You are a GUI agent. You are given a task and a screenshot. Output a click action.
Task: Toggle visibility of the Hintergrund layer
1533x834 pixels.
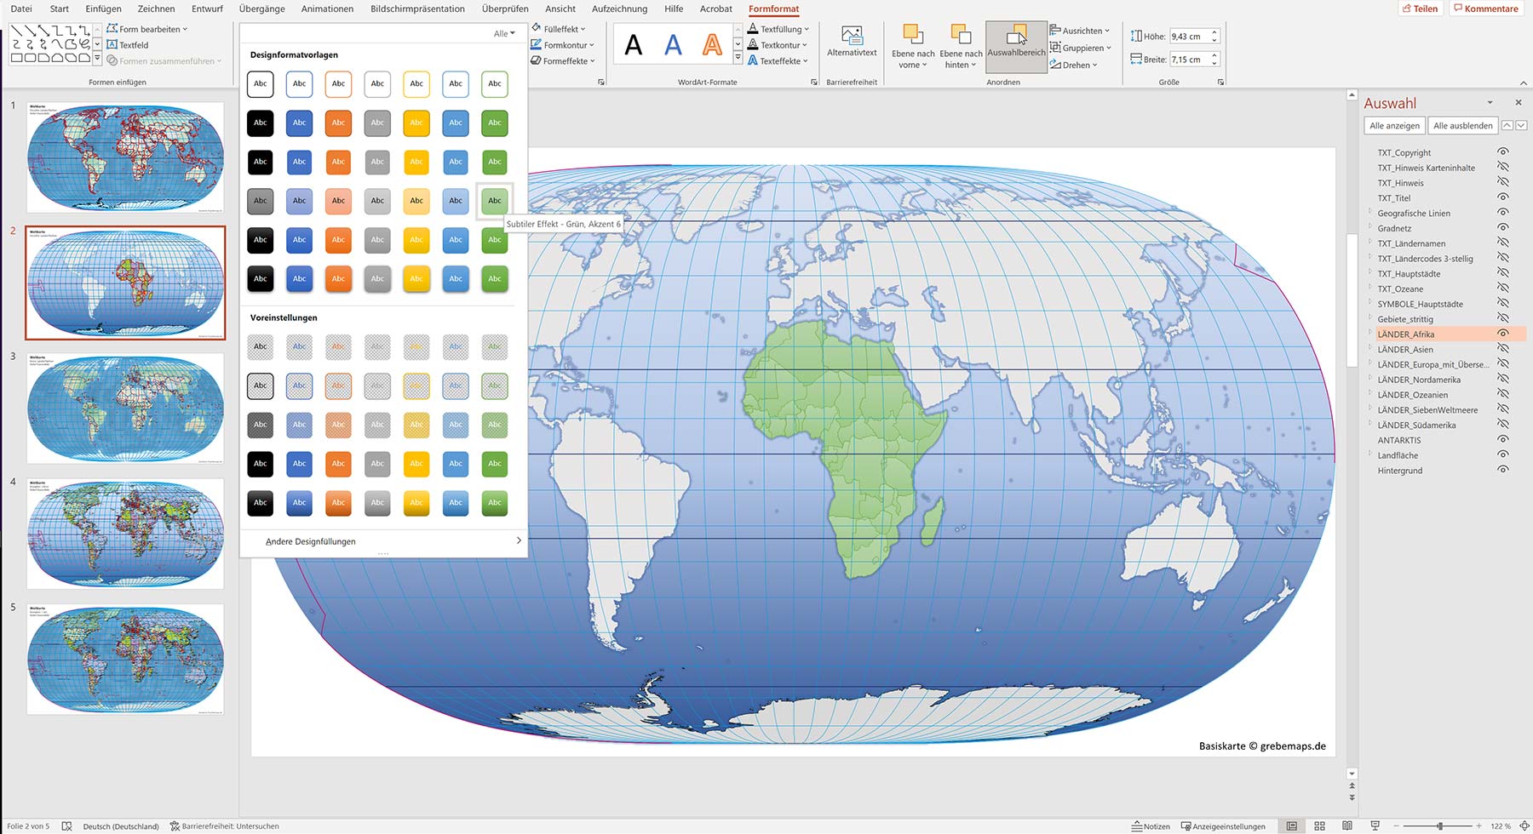point(1503,470)
